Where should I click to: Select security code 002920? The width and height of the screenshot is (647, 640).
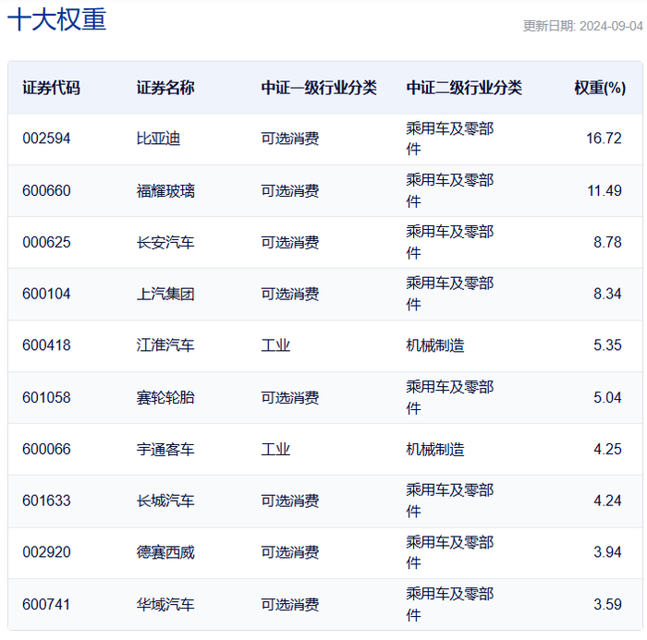coord(46,552)
